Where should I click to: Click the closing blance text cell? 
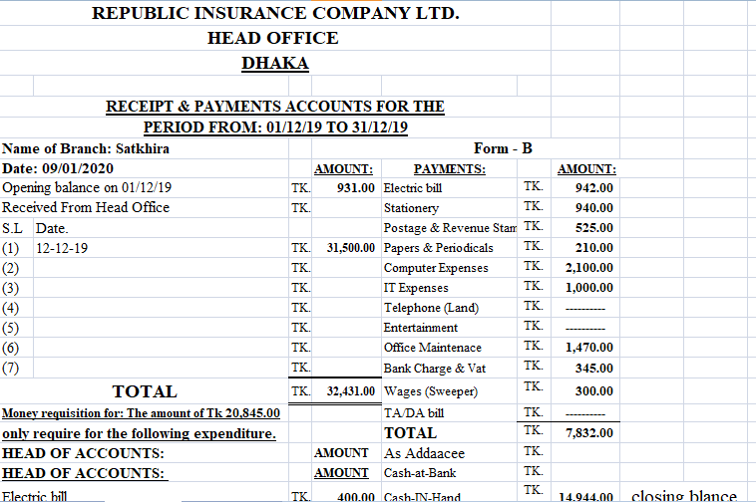click(x=684, y=495)
